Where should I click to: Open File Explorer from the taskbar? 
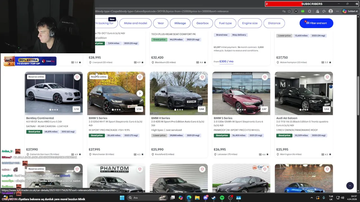197,198
